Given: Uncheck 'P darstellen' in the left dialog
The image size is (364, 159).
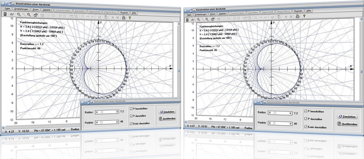Looking at the screenshot, I should point(131,116).
